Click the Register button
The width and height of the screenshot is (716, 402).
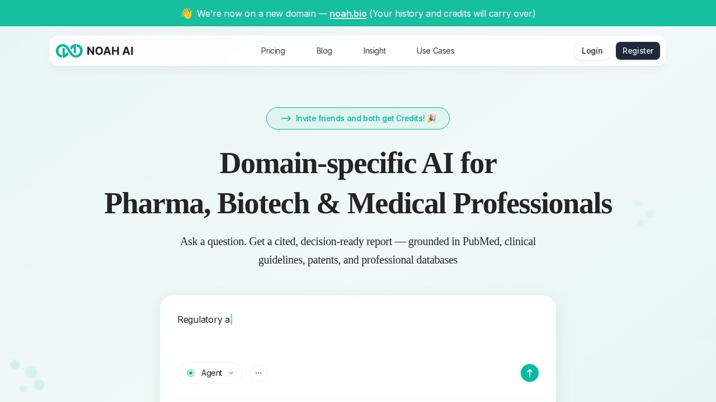point(638,51)
